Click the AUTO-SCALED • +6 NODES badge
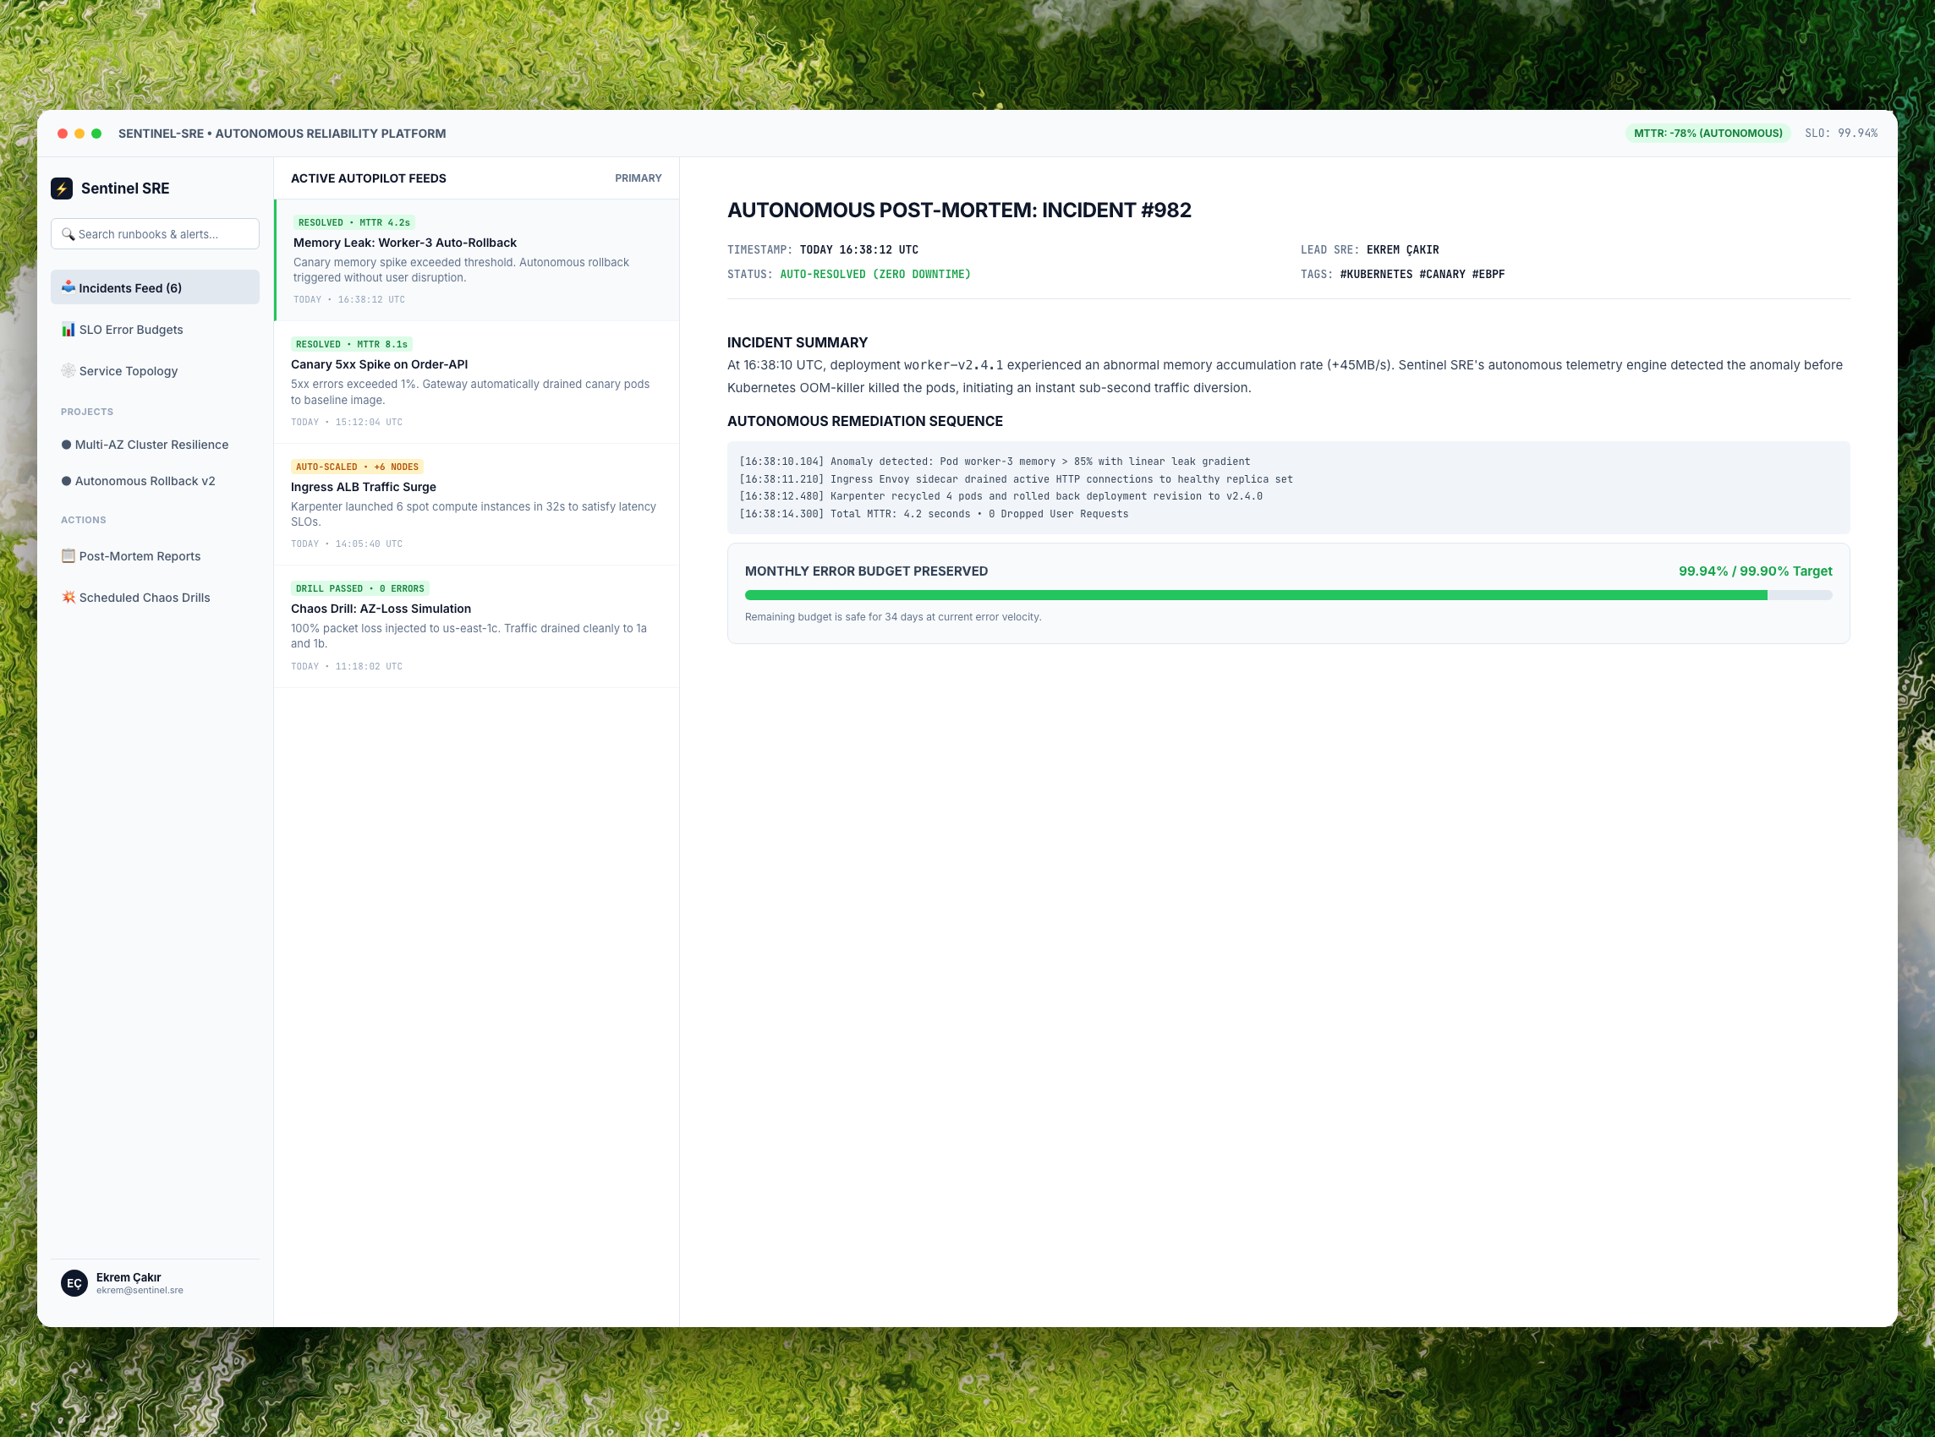 357,467
